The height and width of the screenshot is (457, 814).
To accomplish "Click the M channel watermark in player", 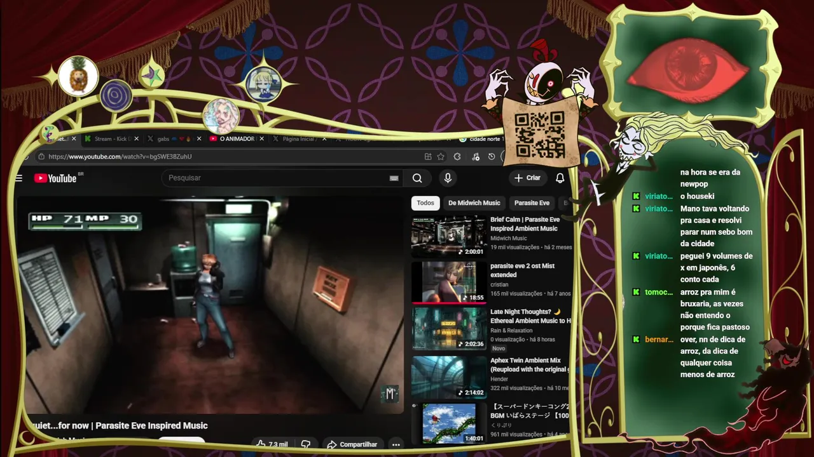I will click(x=390, y=394).
